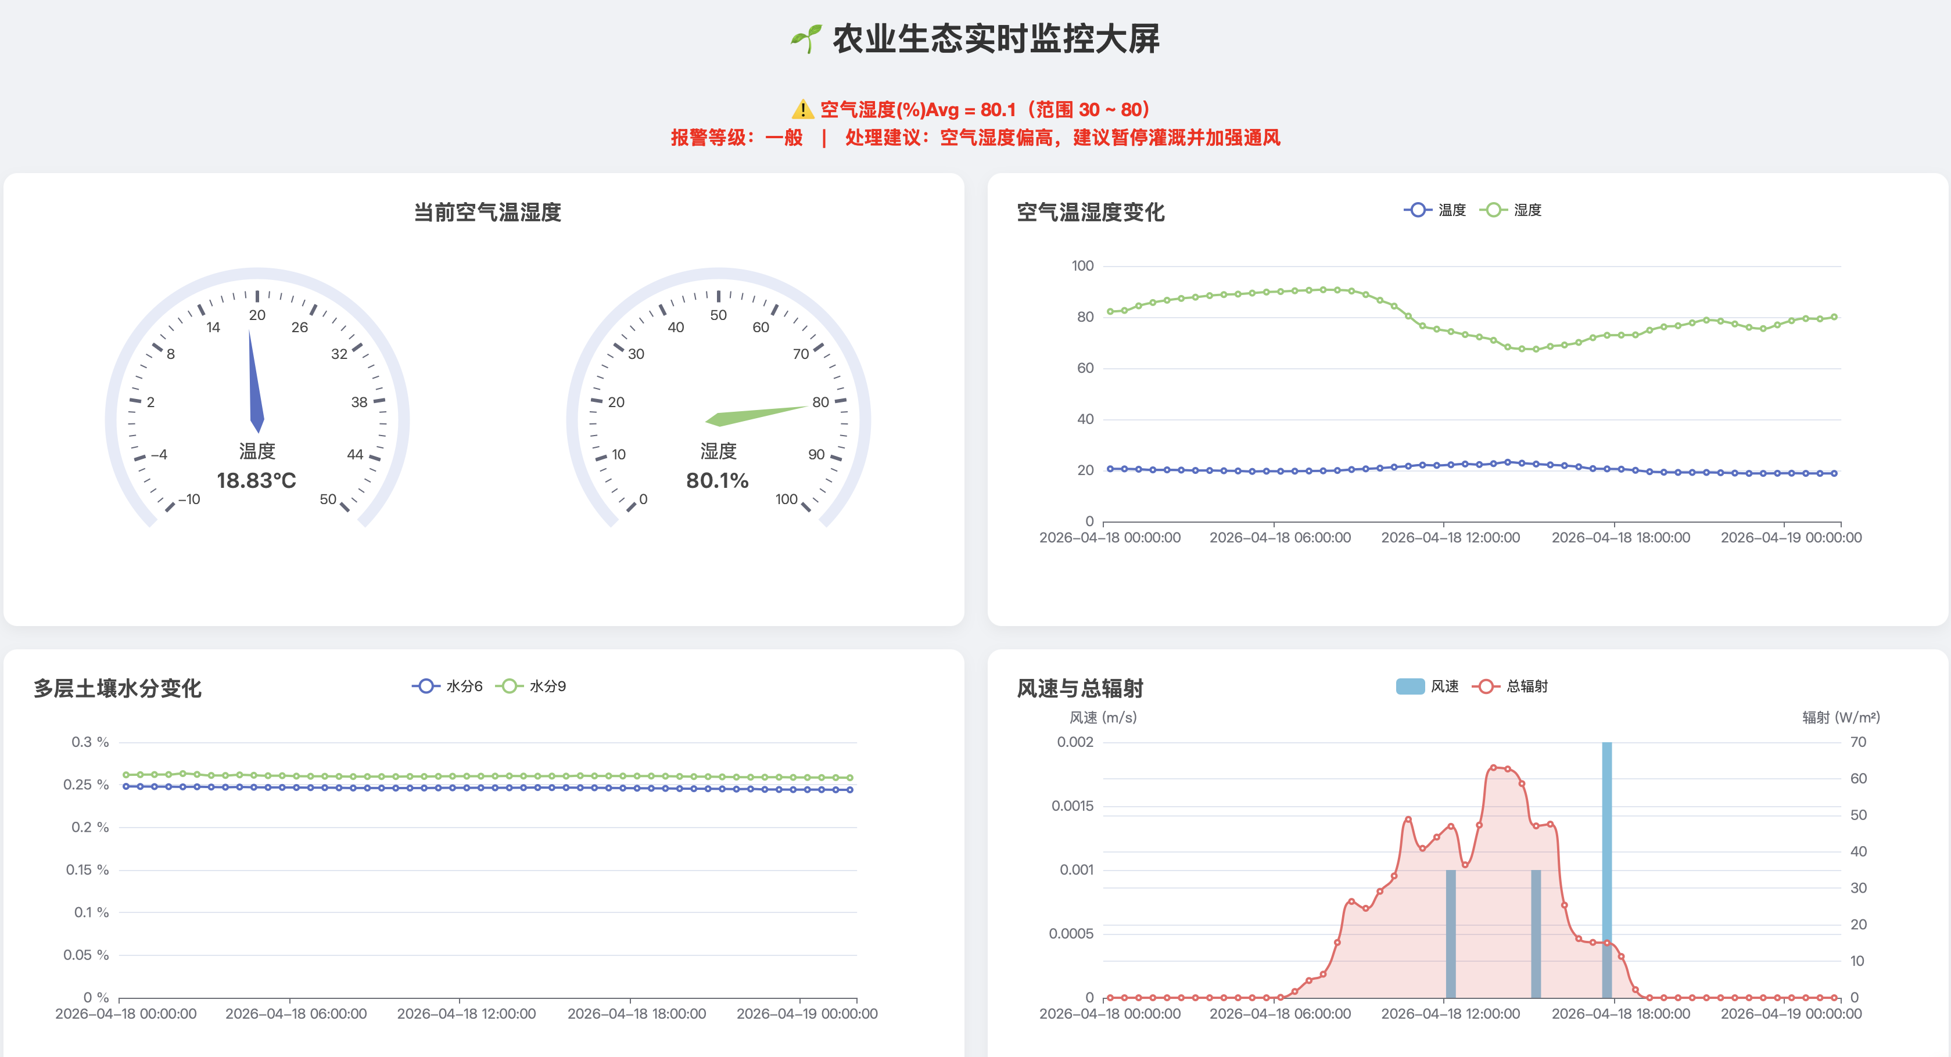Toggle 风速 legend series
Viewport: 1951px width, 1057px height.
pyautogui.click(x=1427, y=686)
